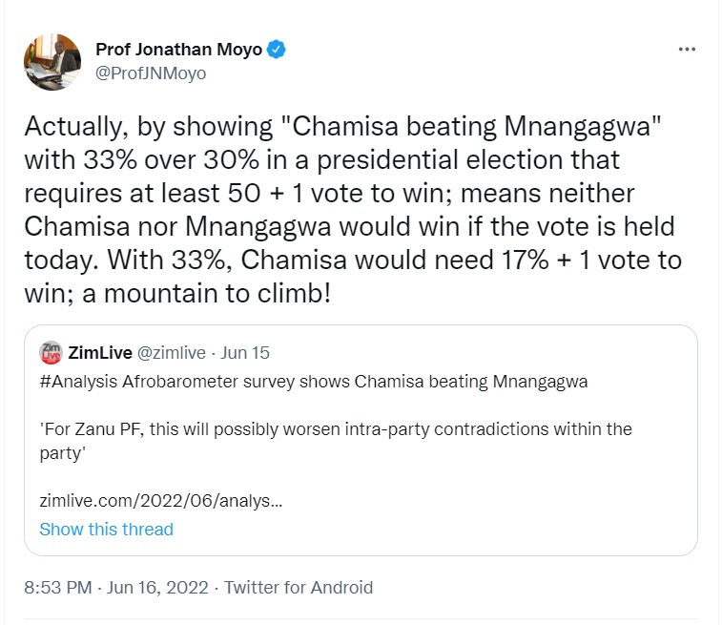Open the Prof Jonathan Moyo display name
The image size is (722, 625).
click(178, 50)
